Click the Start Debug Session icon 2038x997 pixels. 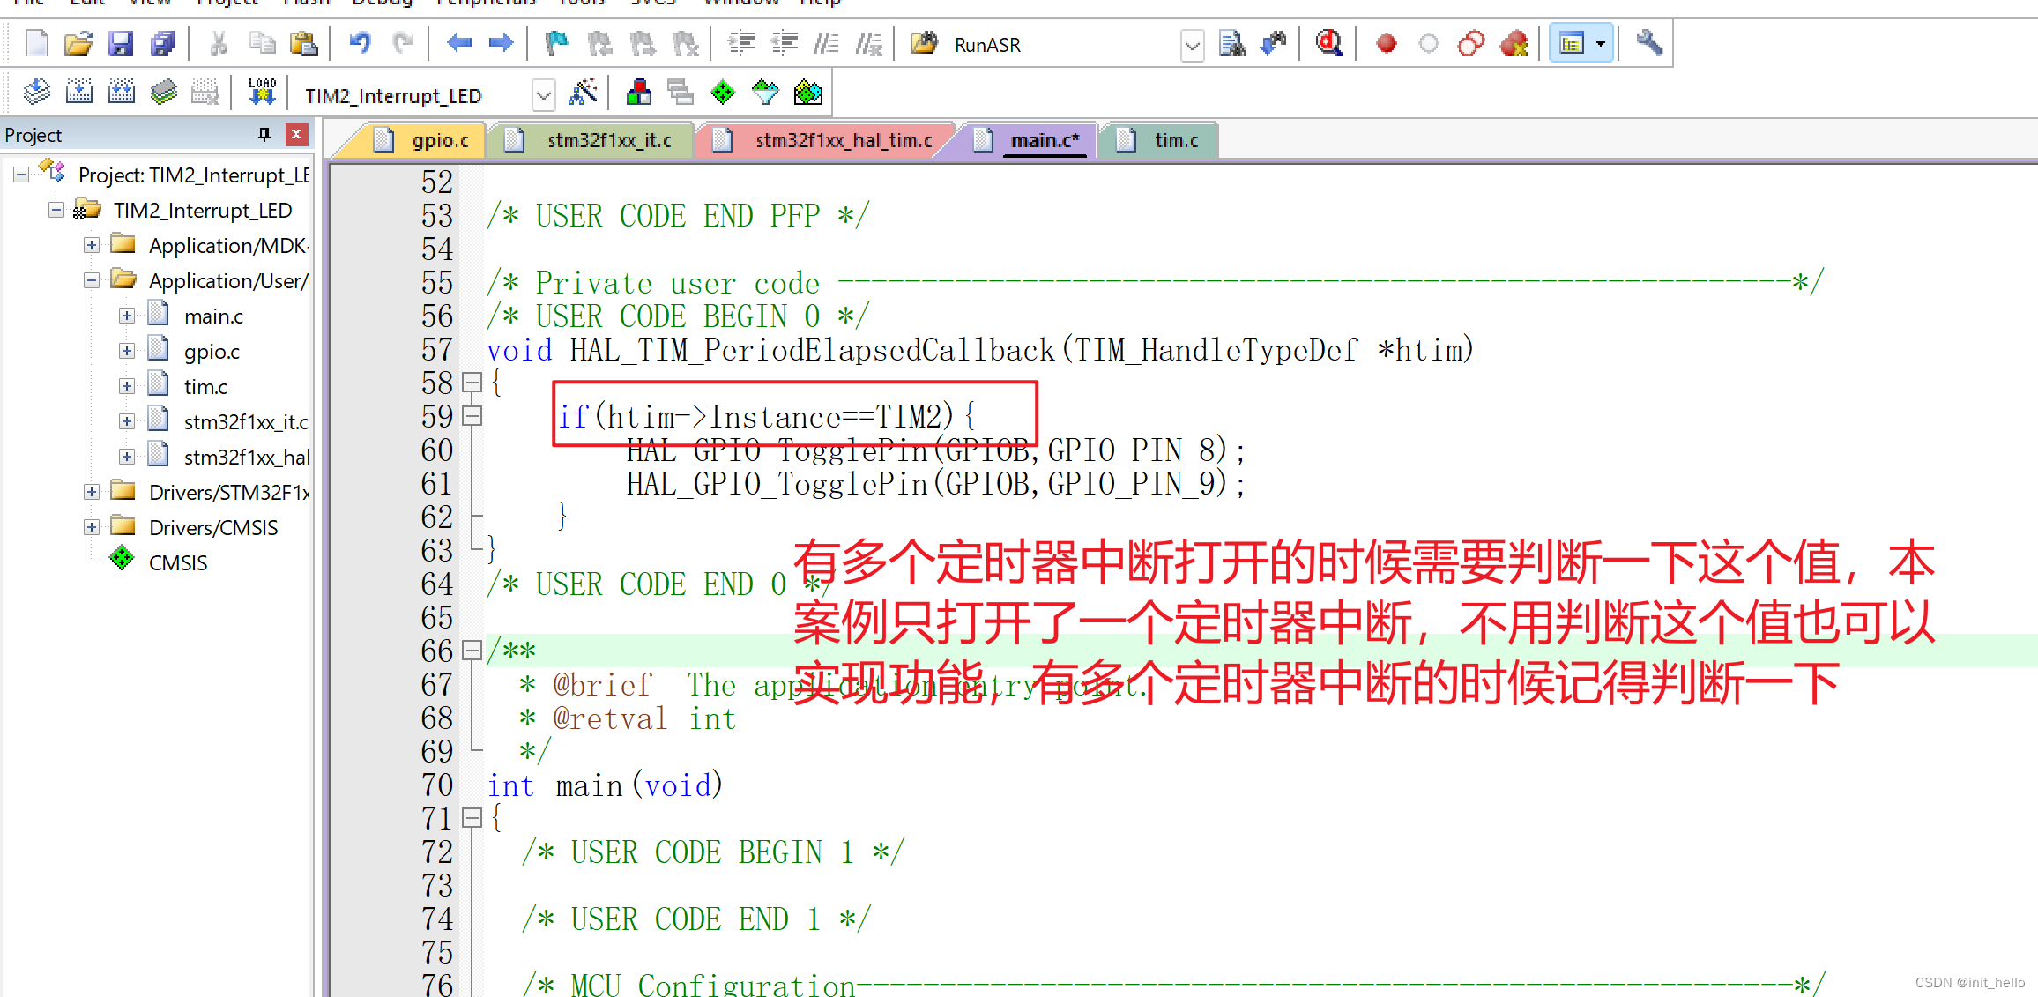click(1328, 43)
